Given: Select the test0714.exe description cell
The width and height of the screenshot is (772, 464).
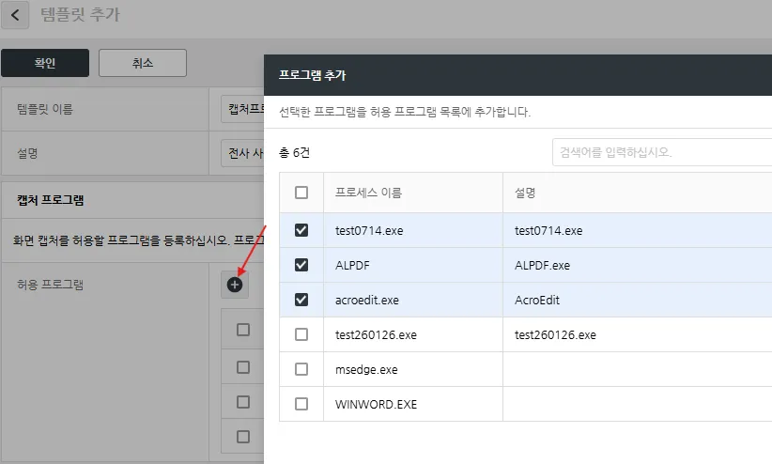Looking at the screenshot, I should [638, 230].
